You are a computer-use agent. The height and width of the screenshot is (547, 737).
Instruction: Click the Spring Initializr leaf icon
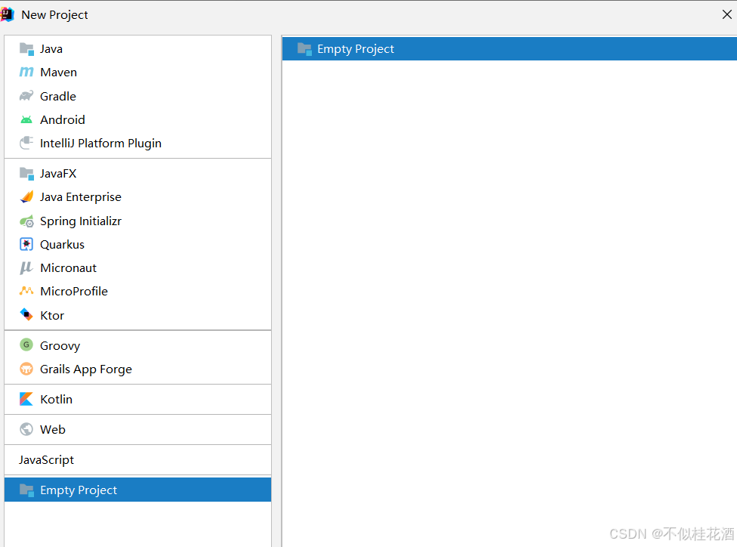pos(26,221)
